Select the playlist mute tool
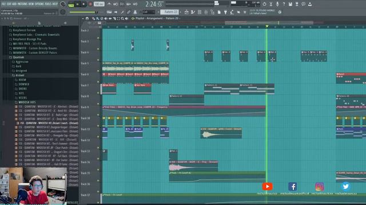This screenshot has height=205, width=366. click(x=106, y=19)
